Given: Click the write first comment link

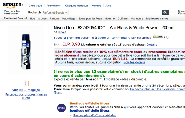Looking at the screenshot, I should (102, 38).
